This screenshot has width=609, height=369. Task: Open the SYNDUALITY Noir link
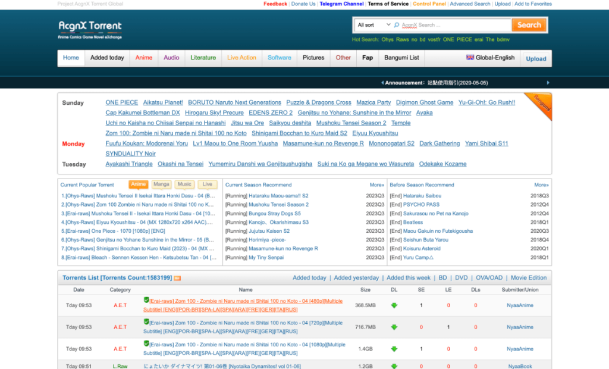pos(130,154)
